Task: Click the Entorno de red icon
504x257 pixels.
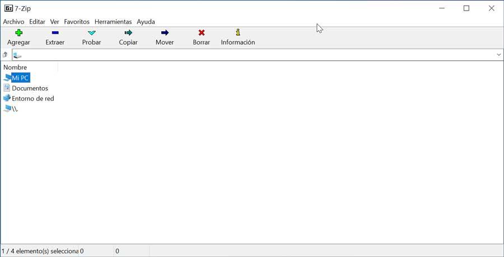Action: (x=7, y=98)
